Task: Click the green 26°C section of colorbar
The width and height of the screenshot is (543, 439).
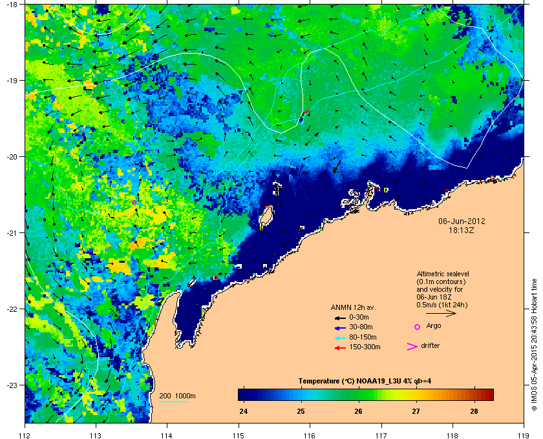Action: pyautogui.click(x=359, y=394)
